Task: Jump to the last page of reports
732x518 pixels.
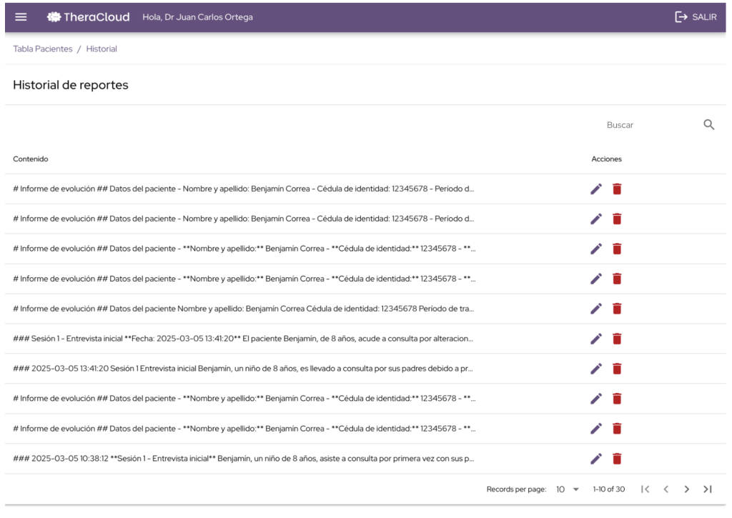Action: point(708,489)
